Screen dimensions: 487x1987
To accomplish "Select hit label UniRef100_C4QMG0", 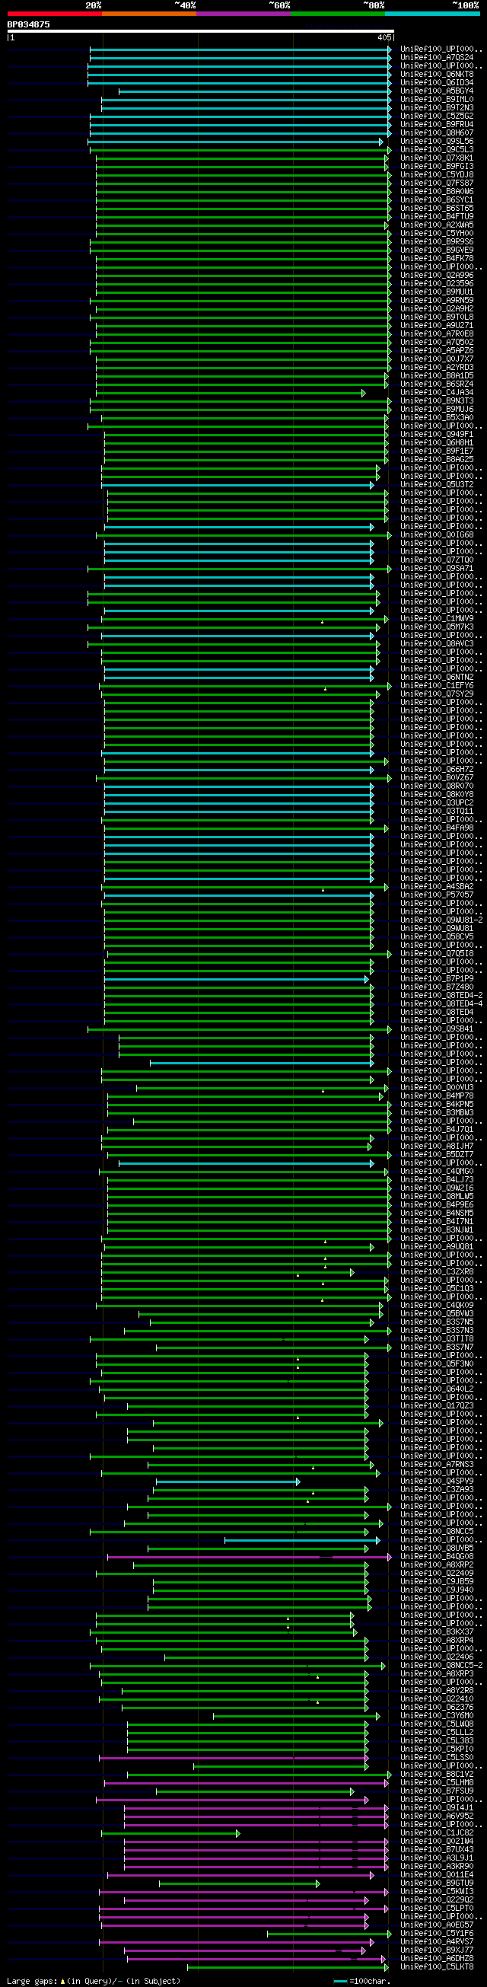I will [437, 1171].
